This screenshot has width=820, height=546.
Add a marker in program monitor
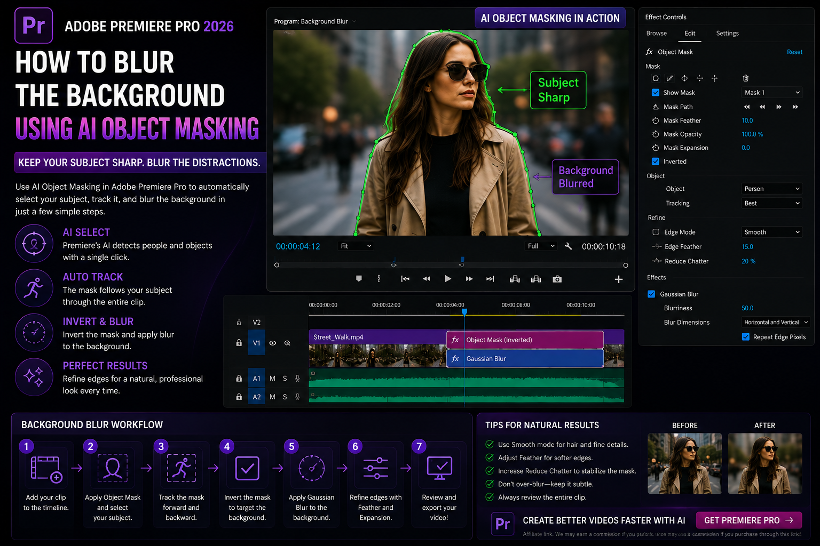click(359, 279)
